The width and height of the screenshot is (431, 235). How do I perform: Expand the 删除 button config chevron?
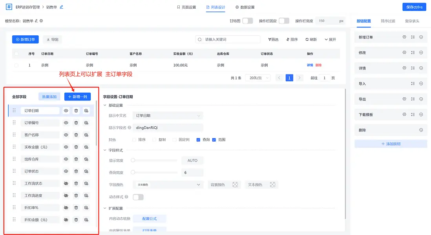click(x=421, y=130)
